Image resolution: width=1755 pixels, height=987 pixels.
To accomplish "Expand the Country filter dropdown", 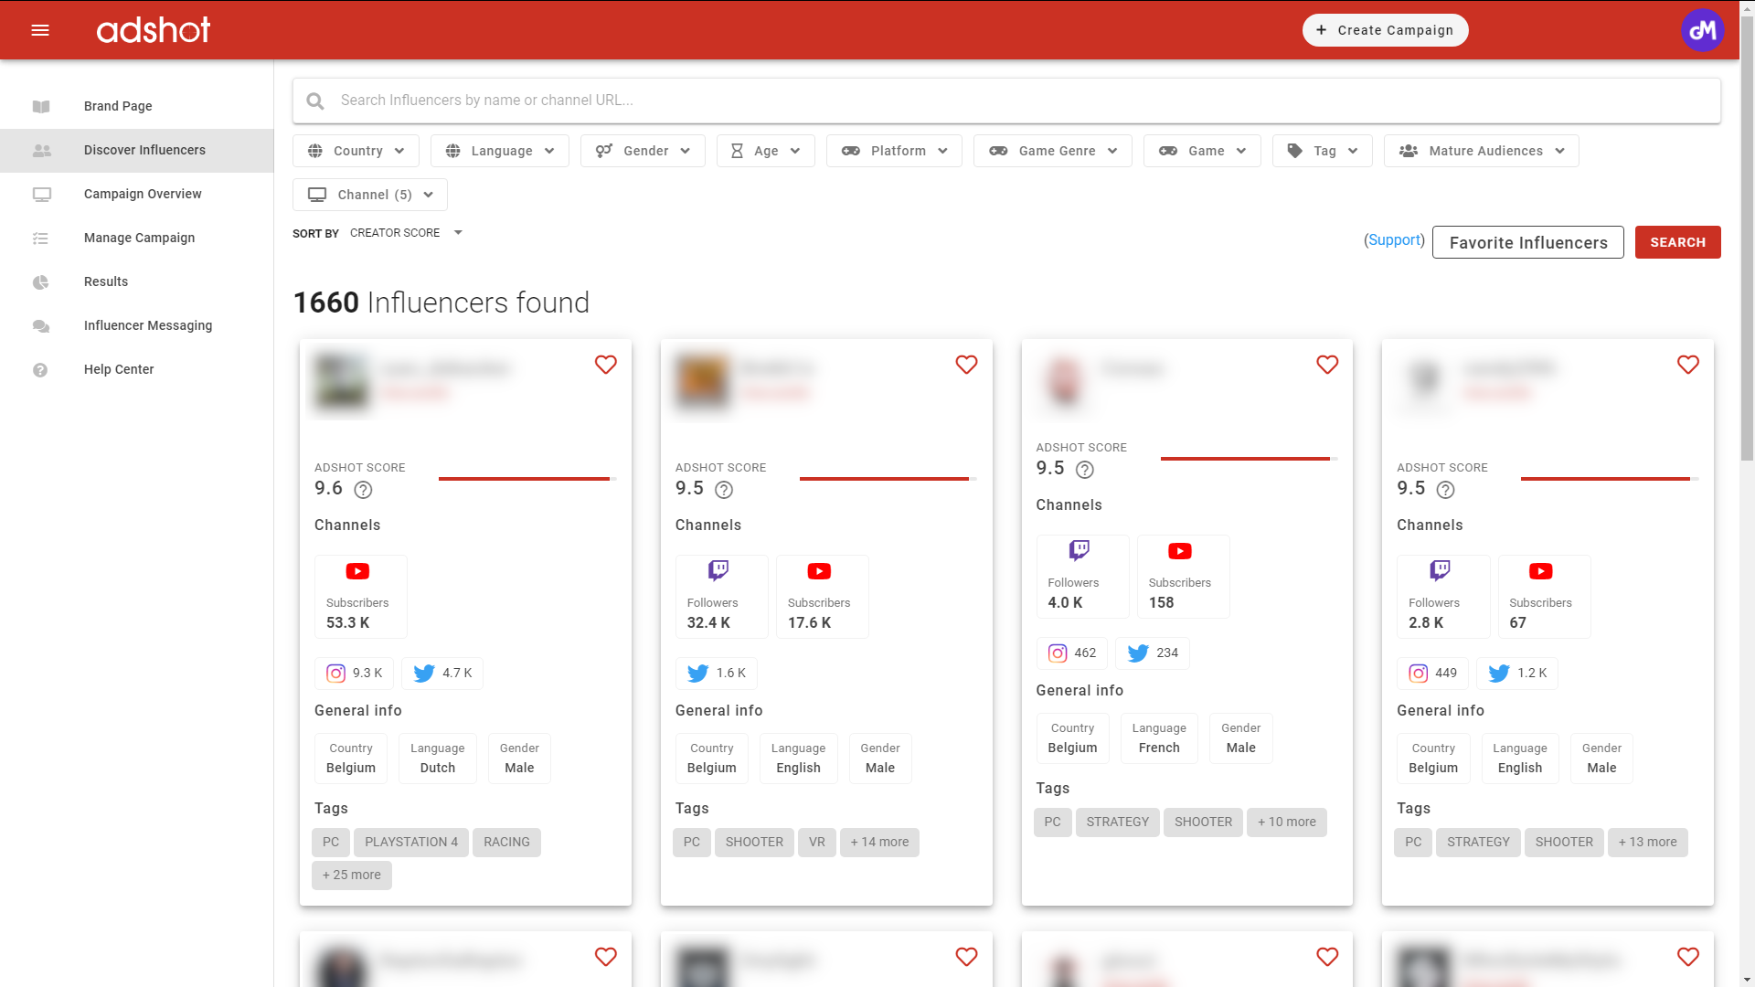I will pyautogui.click(x=356, y=151).
